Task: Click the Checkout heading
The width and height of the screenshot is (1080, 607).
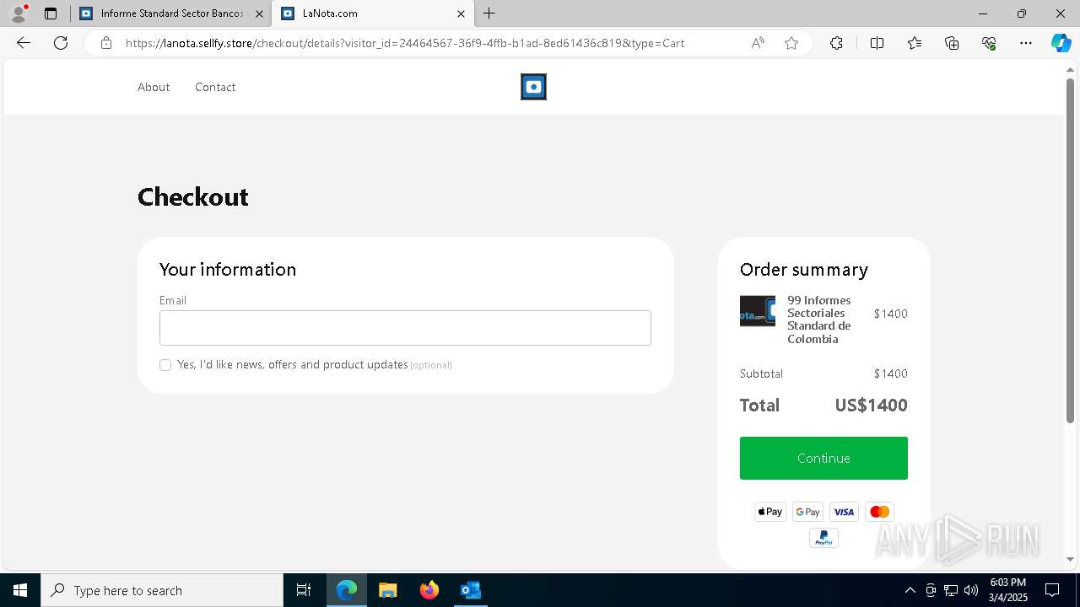Action: tap(193, 196)
